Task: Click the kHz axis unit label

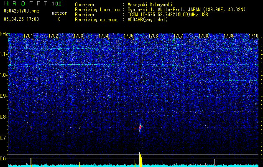Action: 4,34
